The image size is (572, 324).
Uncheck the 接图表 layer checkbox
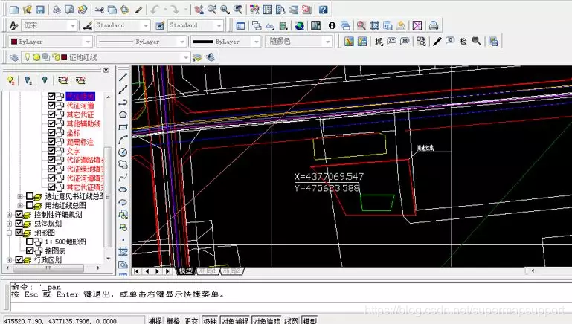click(x=30, y=250)
